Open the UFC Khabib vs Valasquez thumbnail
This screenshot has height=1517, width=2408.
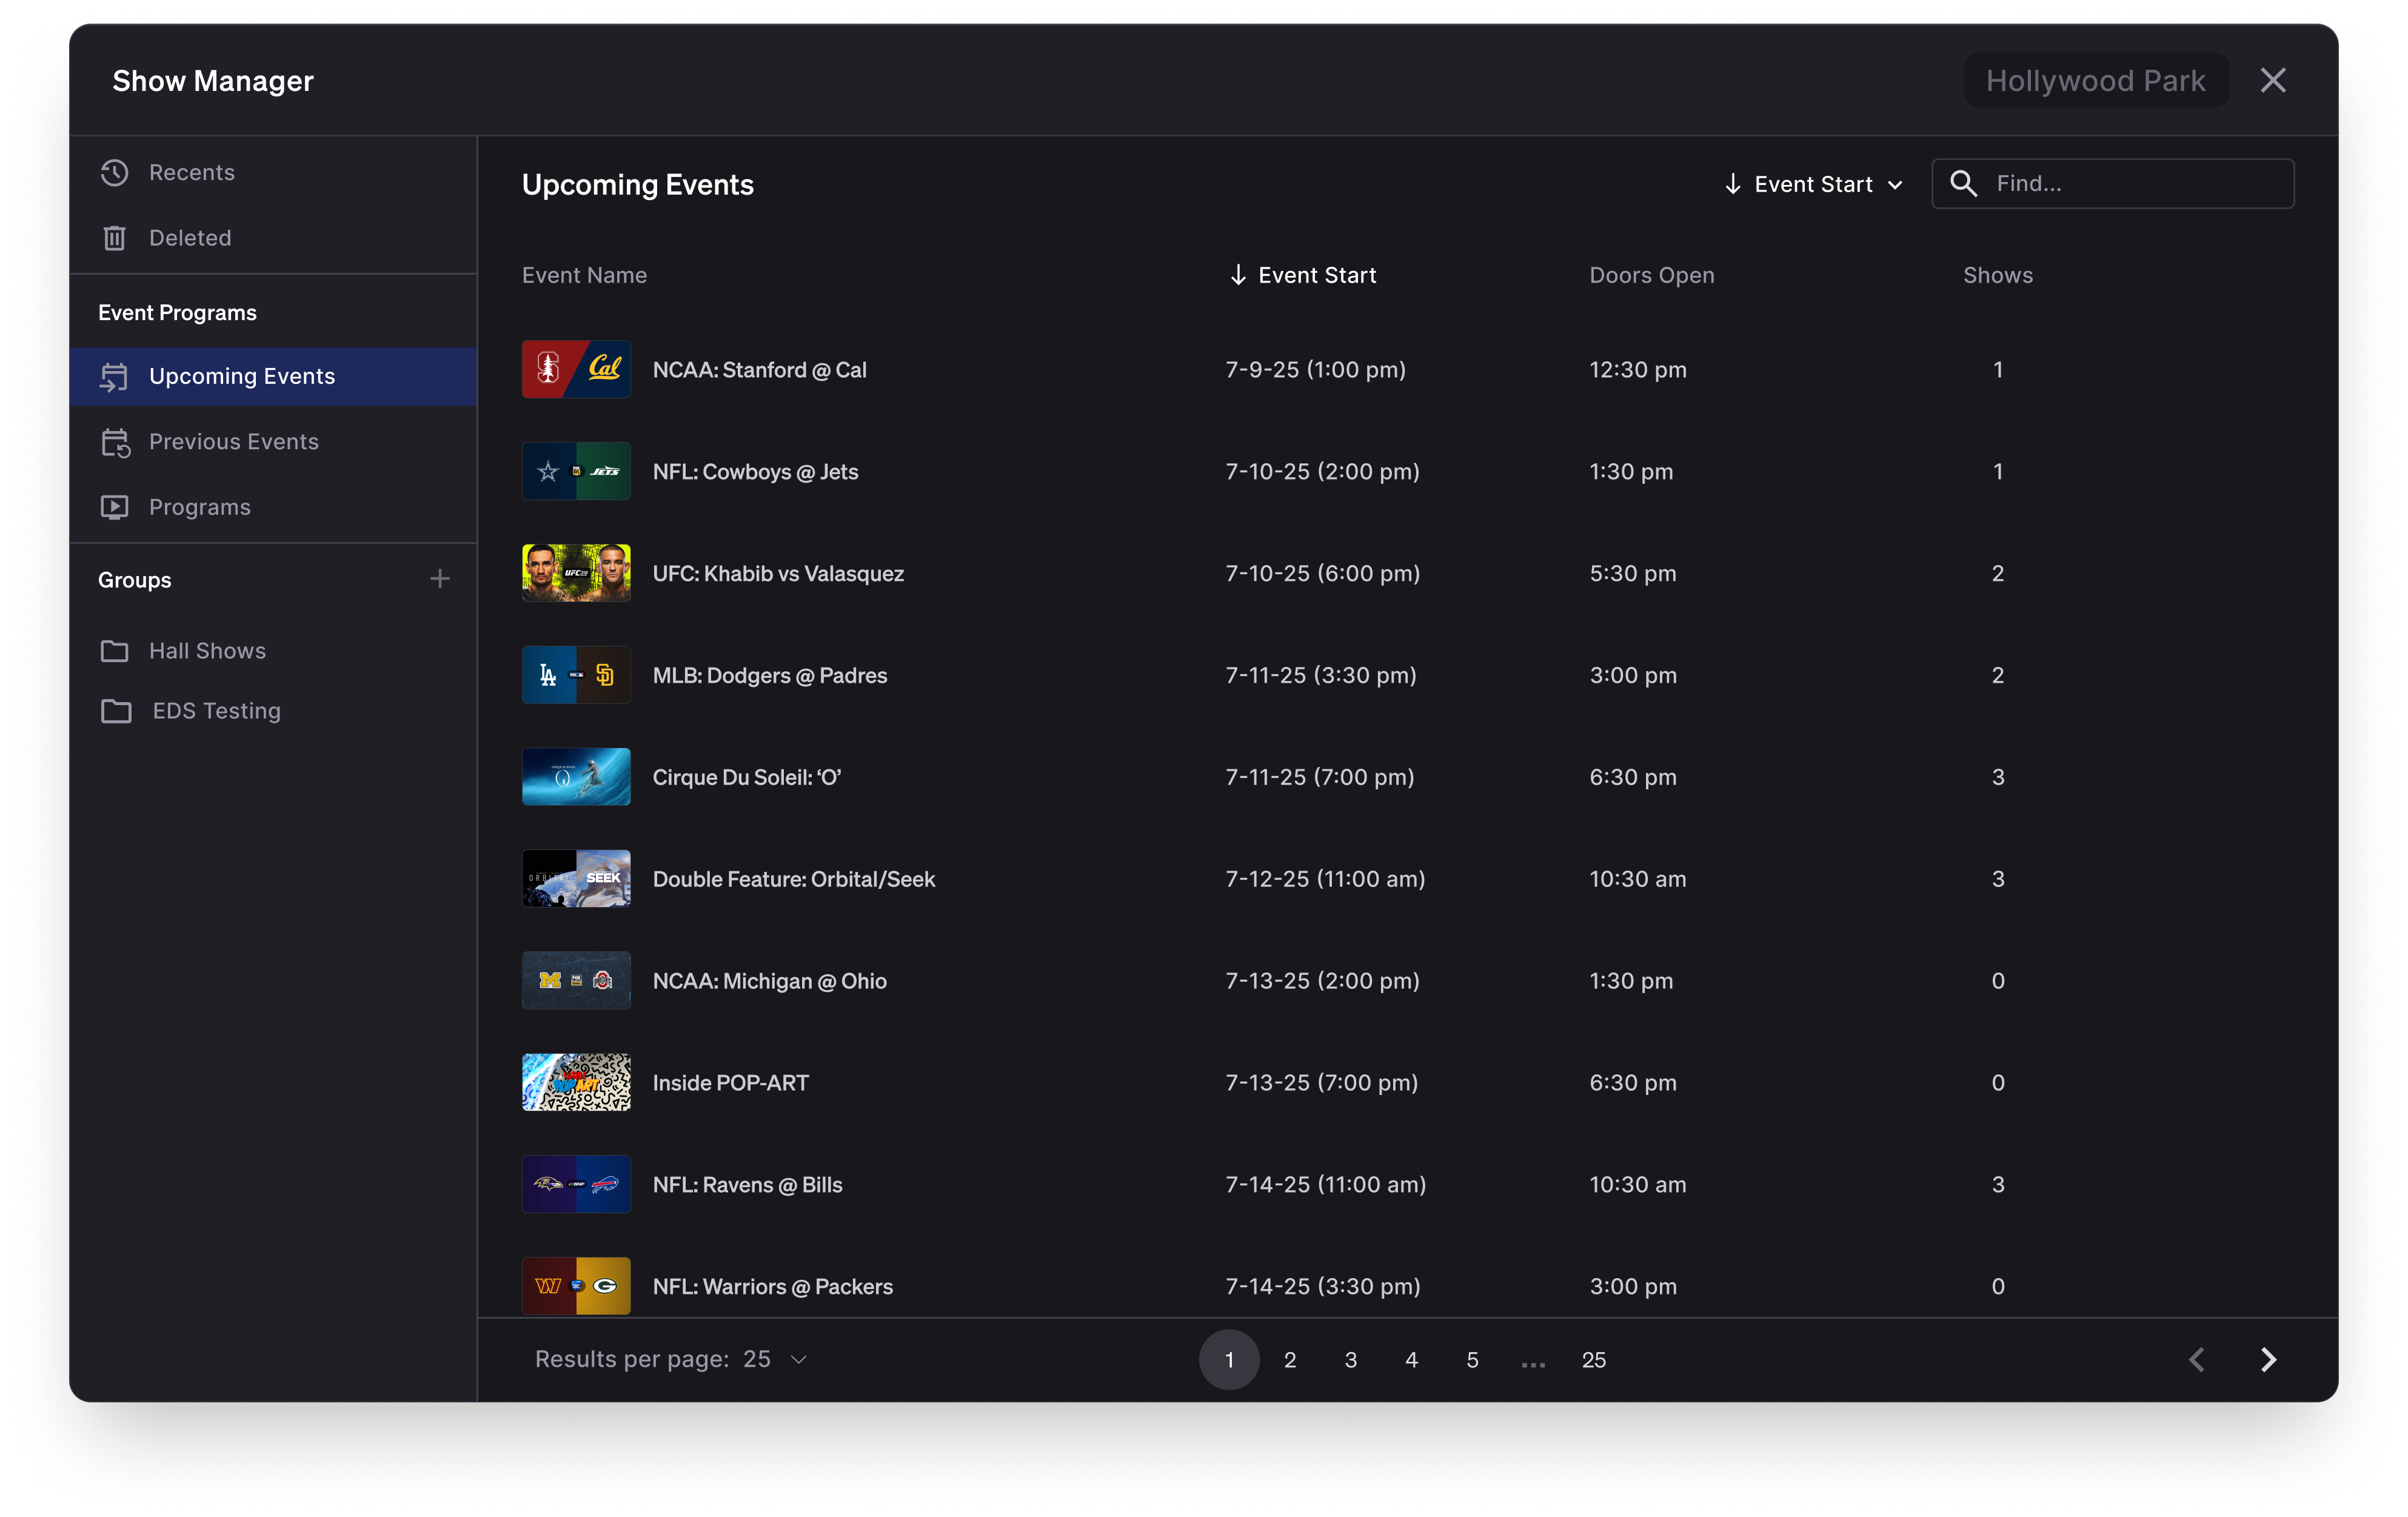coord(576,573)
